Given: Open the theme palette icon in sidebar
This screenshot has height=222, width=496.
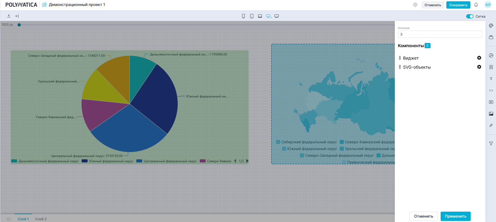Looking at the screenshot, I should pos(491,26).
